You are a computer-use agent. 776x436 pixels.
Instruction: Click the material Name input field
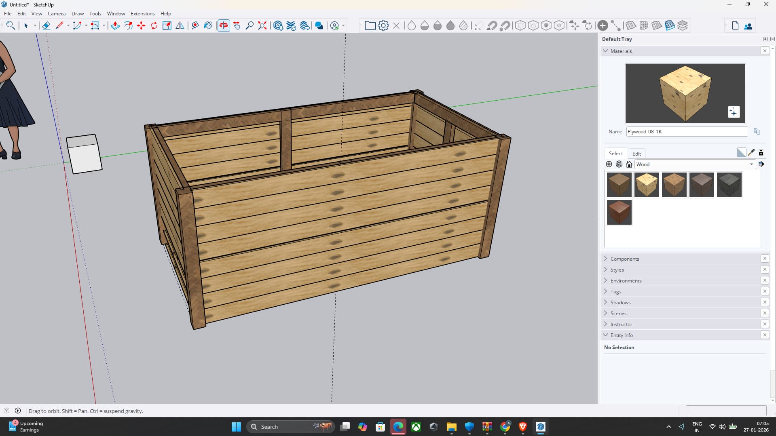[x=686, y=132]
